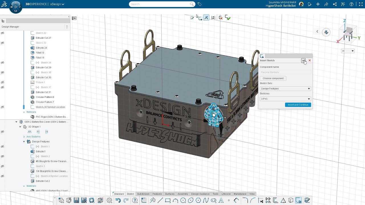Confirm Insert Sketch with the check button
The image size is (365, 205).
(303, 60)
